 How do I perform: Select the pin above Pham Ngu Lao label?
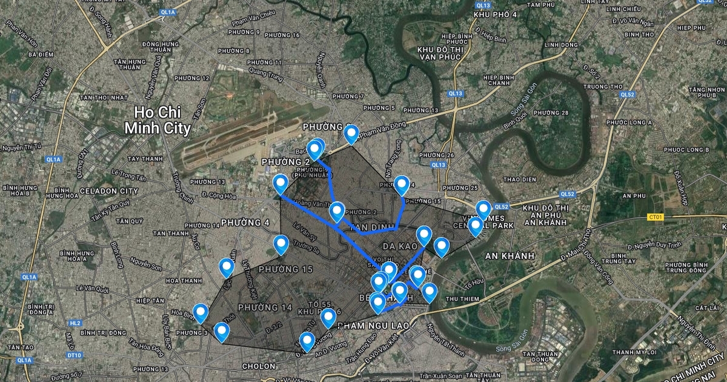click(377, 302)
